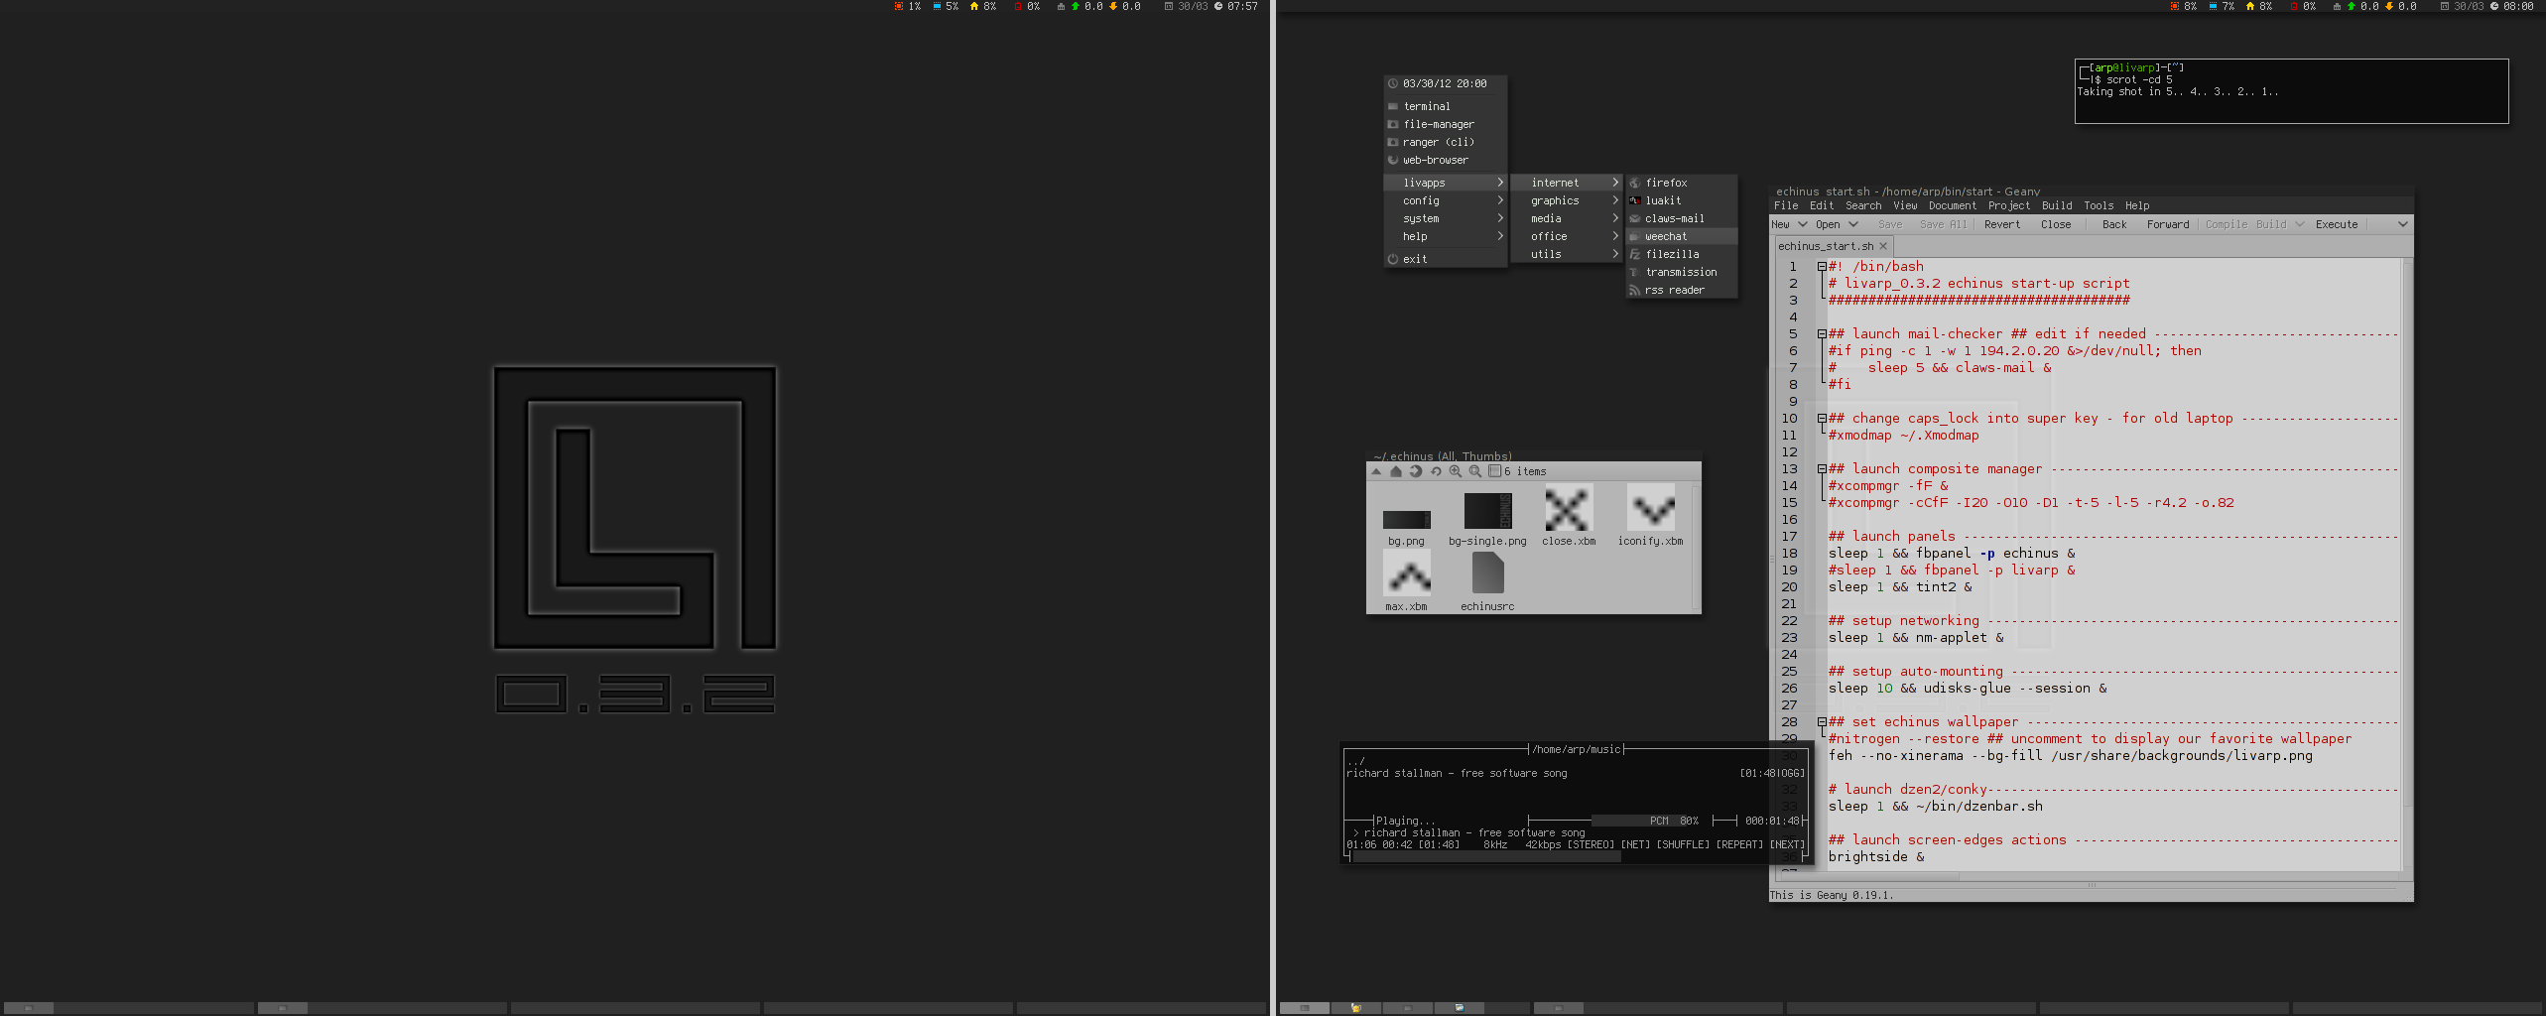Expand the utils submenu arrow
Image resolution: width=2546 pixels, height=1016 pixels.
click(x=1615, y=254)
